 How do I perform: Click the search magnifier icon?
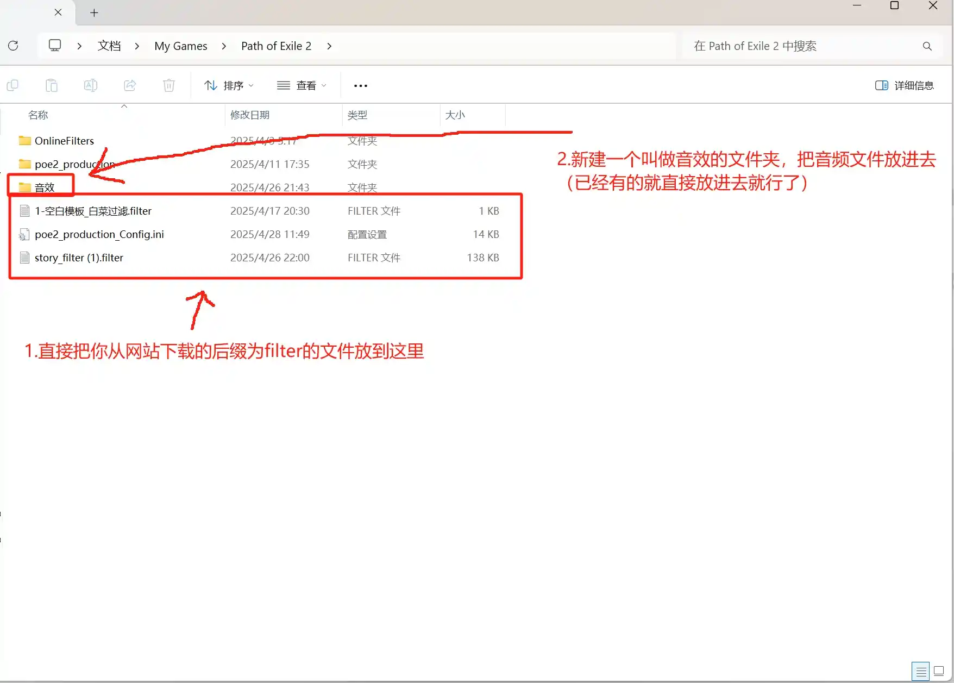pos(927,46)
